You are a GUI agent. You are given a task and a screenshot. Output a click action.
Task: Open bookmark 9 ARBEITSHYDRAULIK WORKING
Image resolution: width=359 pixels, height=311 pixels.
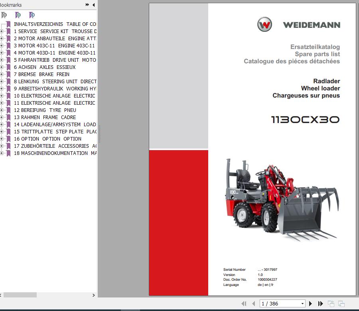(55, 89)
